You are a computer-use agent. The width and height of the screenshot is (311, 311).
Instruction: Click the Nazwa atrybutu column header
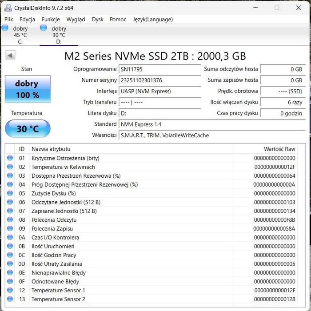pyautogui.click(x=131, y=149)
